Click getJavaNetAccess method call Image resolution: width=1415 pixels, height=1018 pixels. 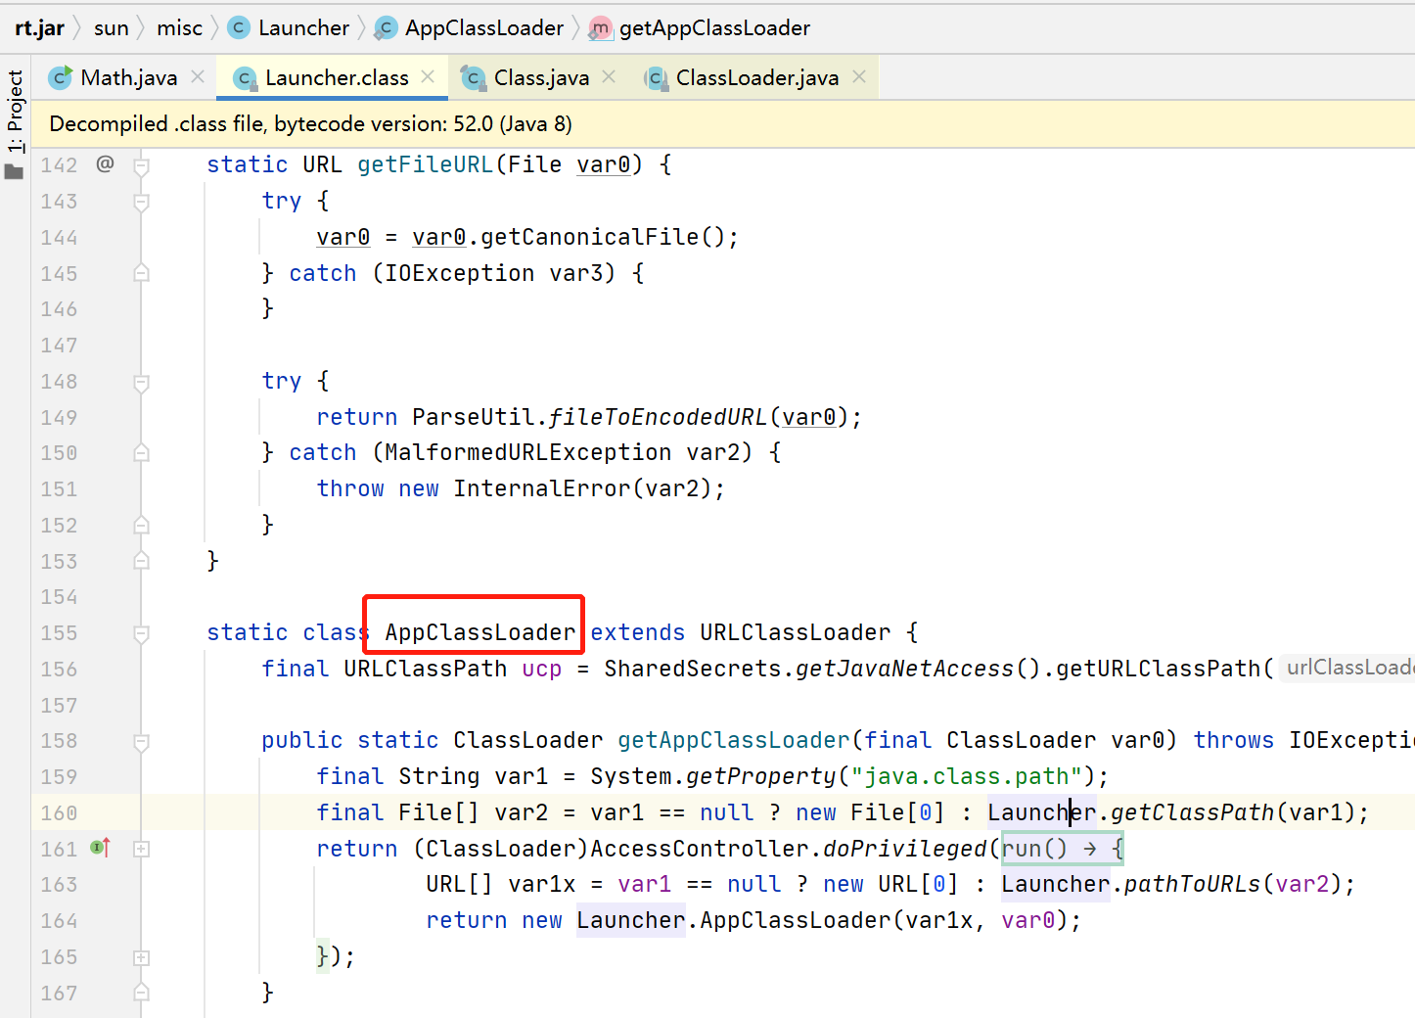pos(904,669)
